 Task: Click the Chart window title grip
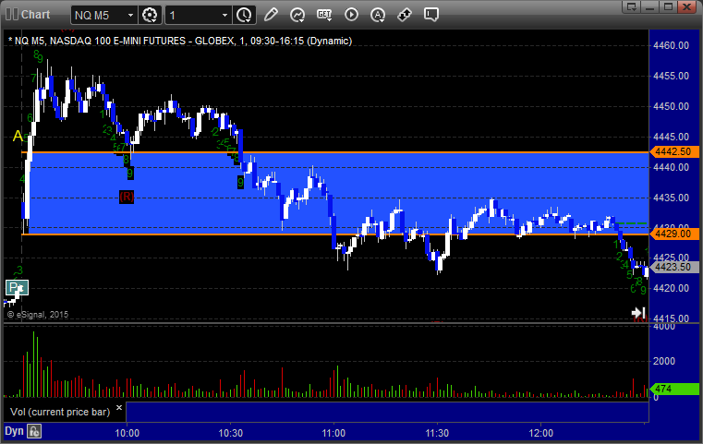tap(12, 15)
